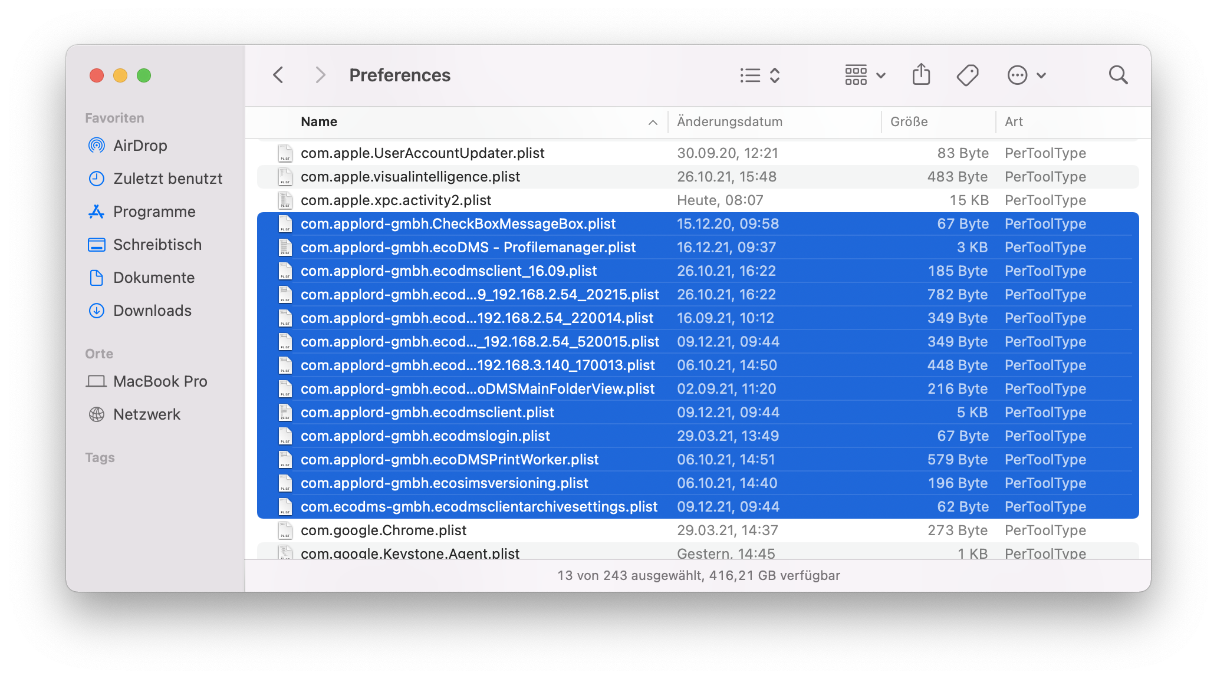Open the search magnifier icon
Viewport: 1217px width, 679px height.
click(x=1118, y=75)
